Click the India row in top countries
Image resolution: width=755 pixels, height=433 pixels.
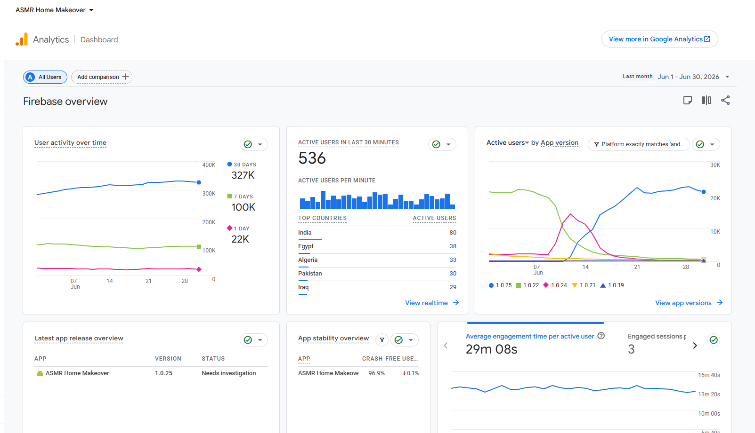pos(377,233)
